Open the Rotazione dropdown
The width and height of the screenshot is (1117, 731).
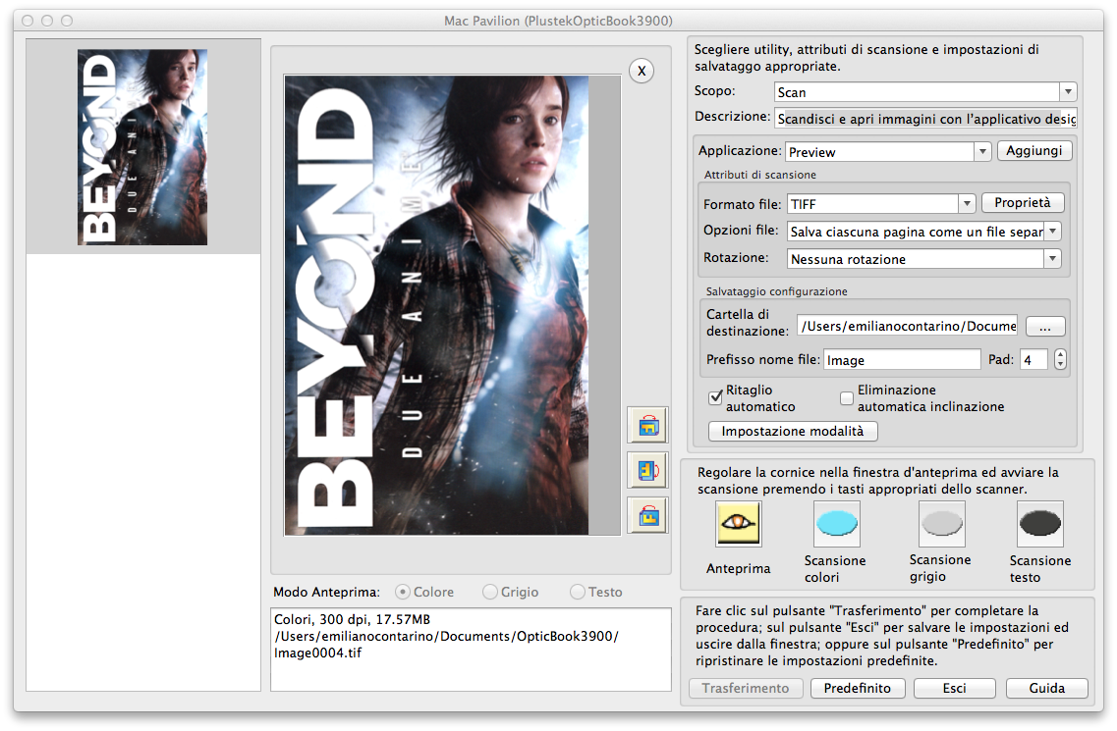(x=1052, y=259)
